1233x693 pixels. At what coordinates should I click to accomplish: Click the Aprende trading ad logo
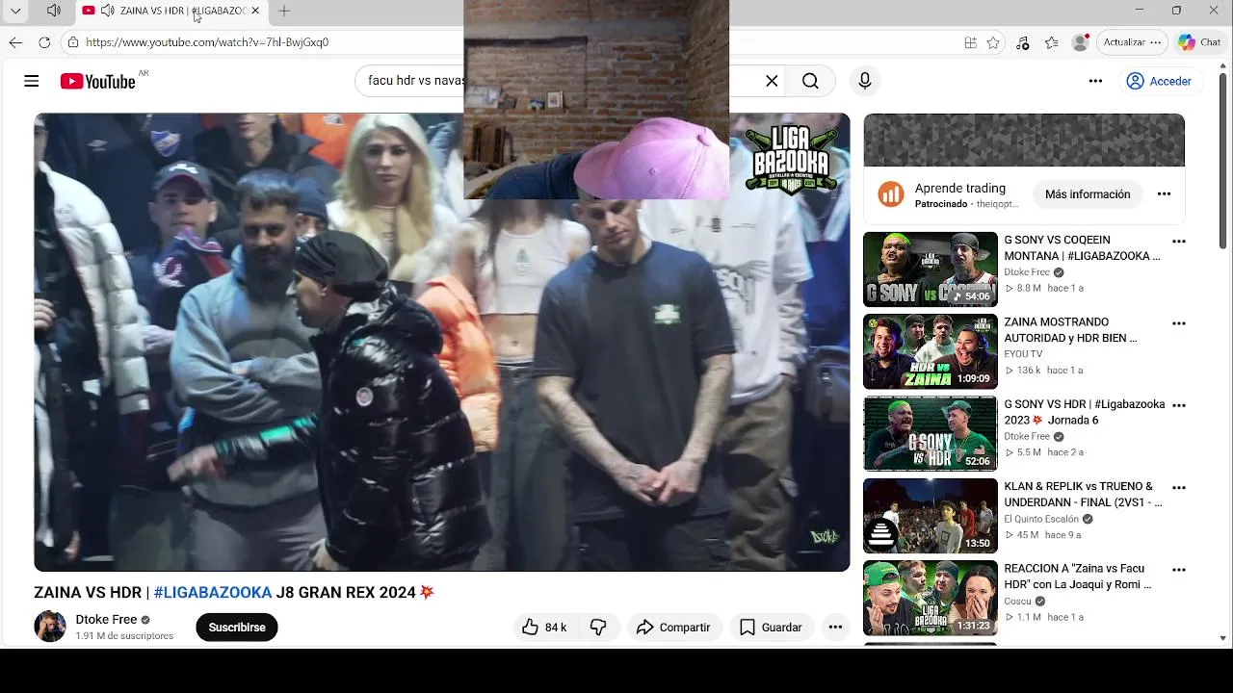(891, 194)
